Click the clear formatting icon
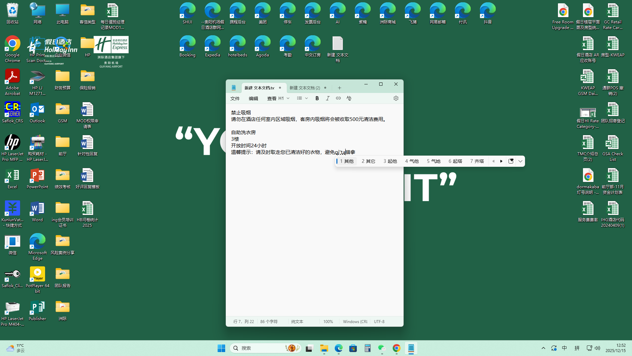 [x=349, y=98]
